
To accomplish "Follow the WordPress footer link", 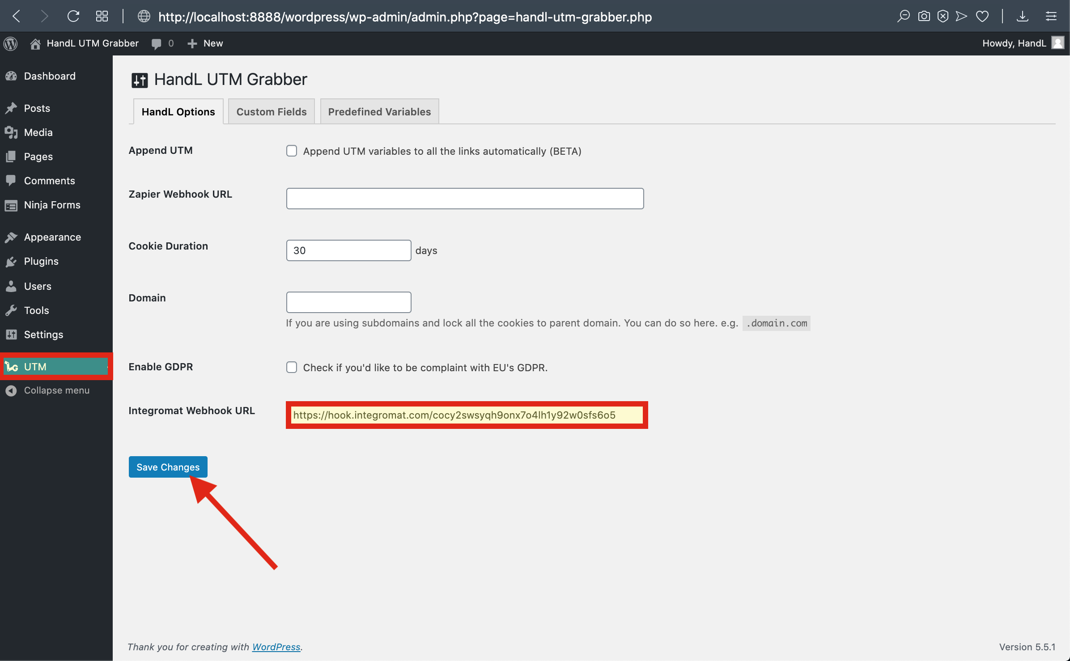I will click(x=276, y=647).
